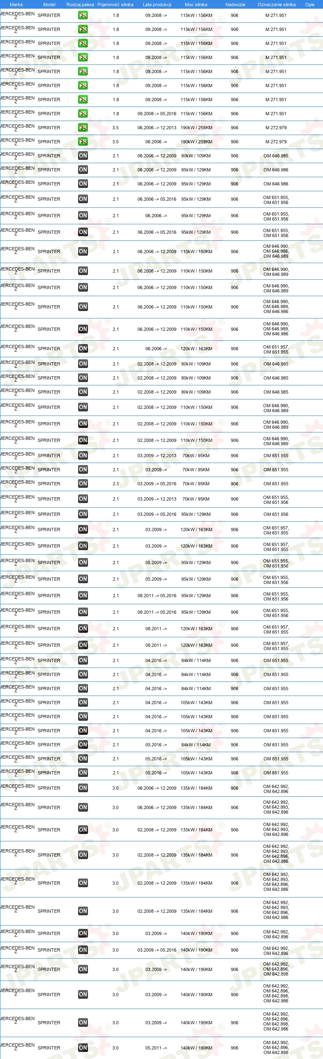Click ON diesel icon in 06.2006 -> 12.2009 80kW row
Viewport: 323px width, 1059px height.
click(x=83, y=156)
